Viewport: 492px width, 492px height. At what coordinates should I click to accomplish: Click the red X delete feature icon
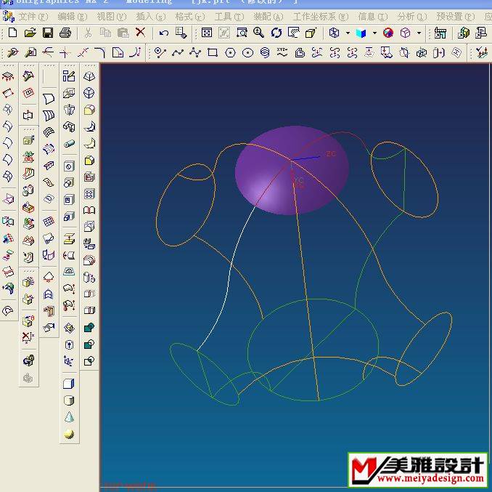pyautogui.click(x=28, y=337)
